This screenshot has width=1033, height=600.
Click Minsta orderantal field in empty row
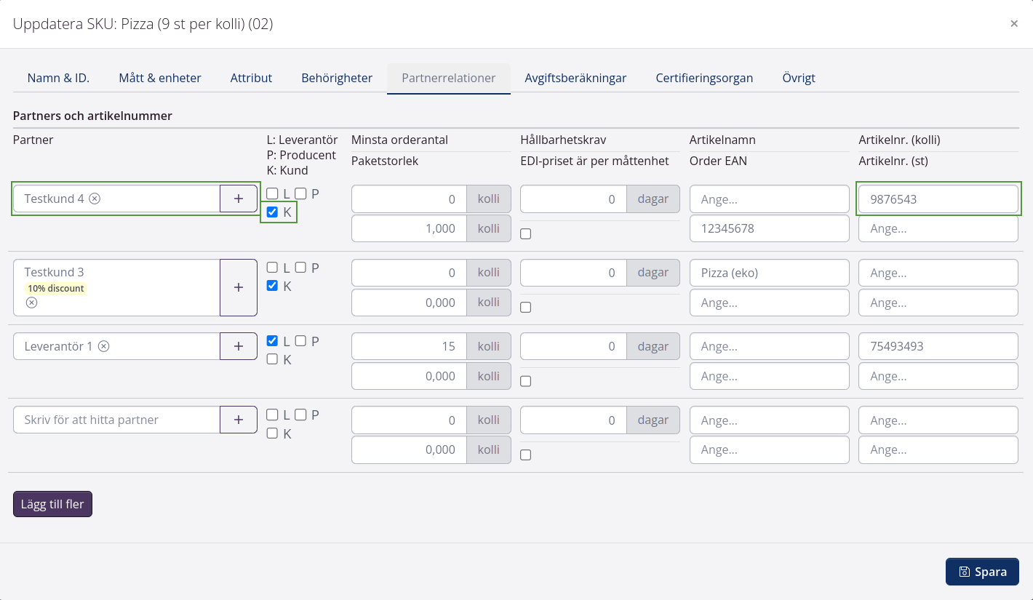[409, 420]
